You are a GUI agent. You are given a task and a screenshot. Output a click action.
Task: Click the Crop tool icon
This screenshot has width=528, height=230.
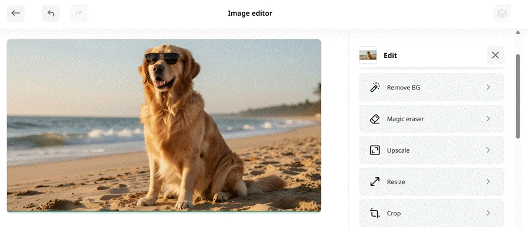pyautogui.click(x=375, y=213)
